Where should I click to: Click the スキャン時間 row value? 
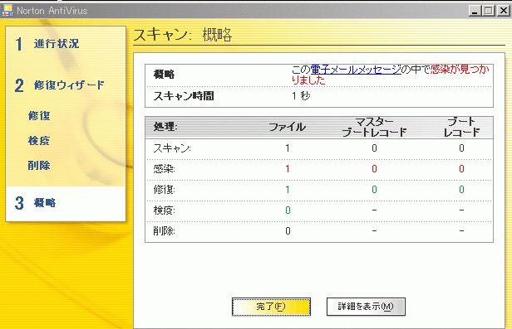[301, 96]
